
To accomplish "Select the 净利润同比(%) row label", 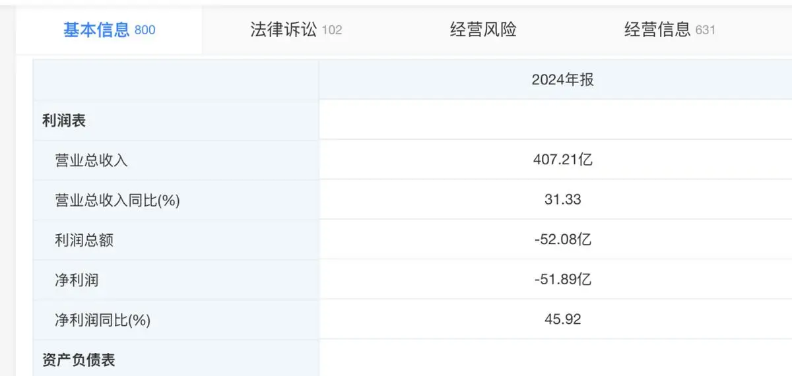I will [103, 321].
